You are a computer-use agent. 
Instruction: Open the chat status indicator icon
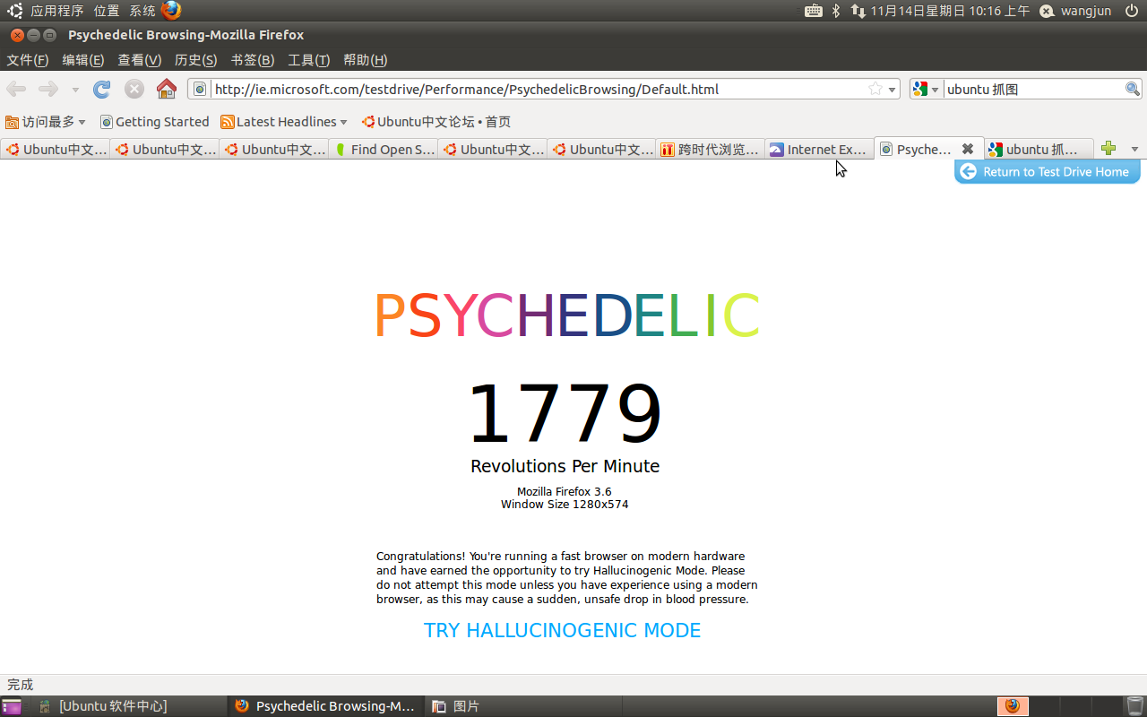(x=1047, y=11)
